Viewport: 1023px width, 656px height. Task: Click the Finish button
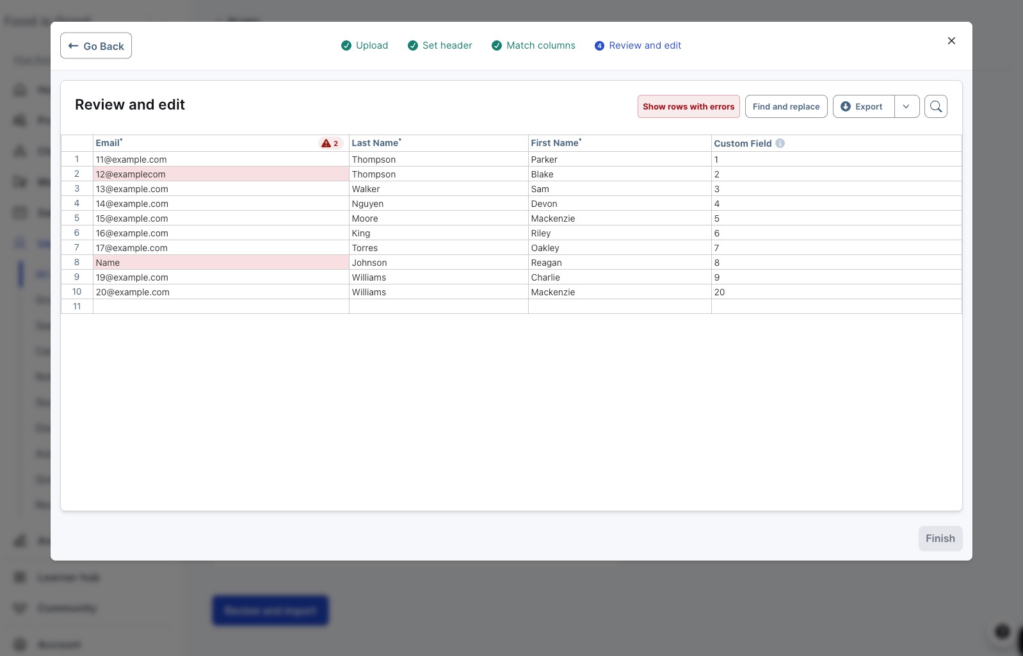click(940, 539)
